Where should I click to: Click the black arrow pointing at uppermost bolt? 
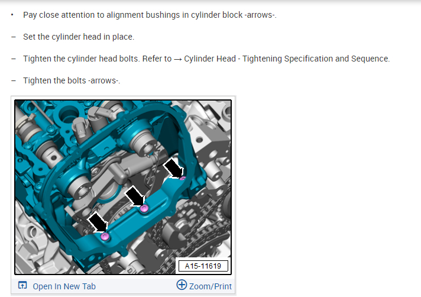[x=174, y=168]
